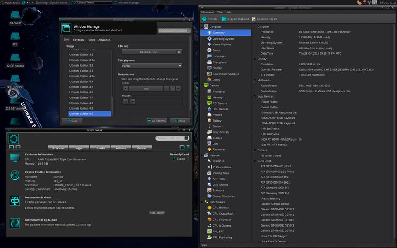Switch to Apps tab in Ubuntu Tweak

click(x=79, y=148)
